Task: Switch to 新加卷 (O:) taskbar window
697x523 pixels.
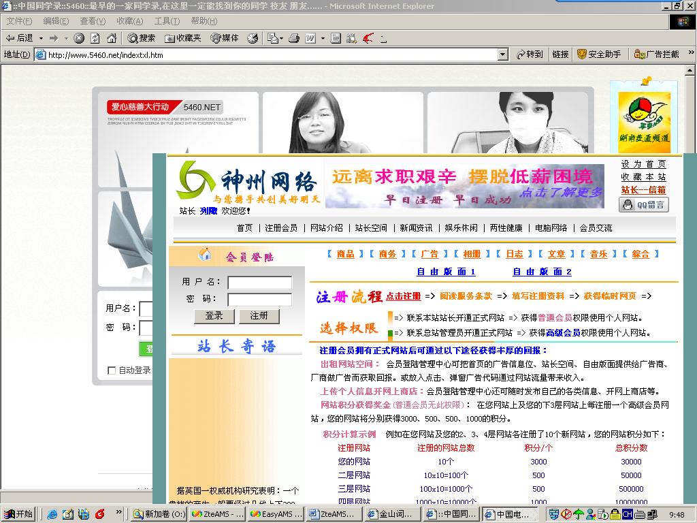Action: [x=159, y=515]
